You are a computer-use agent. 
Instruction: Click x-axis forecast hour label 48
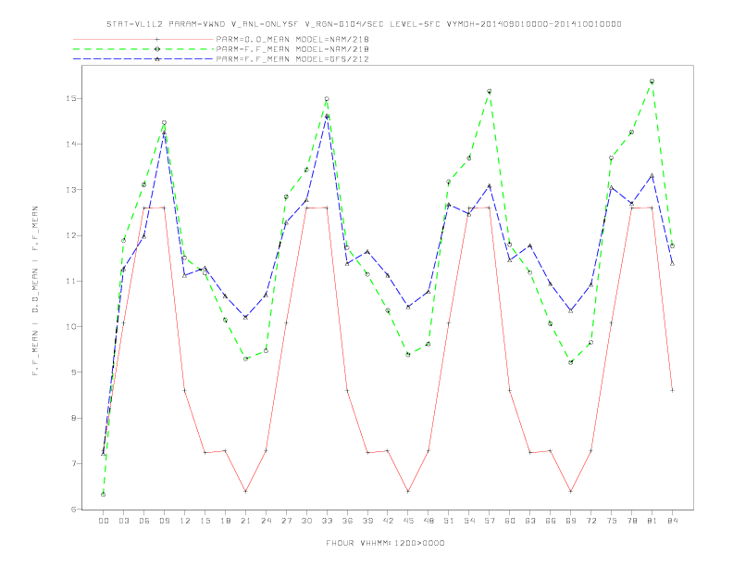click(429, 521)
